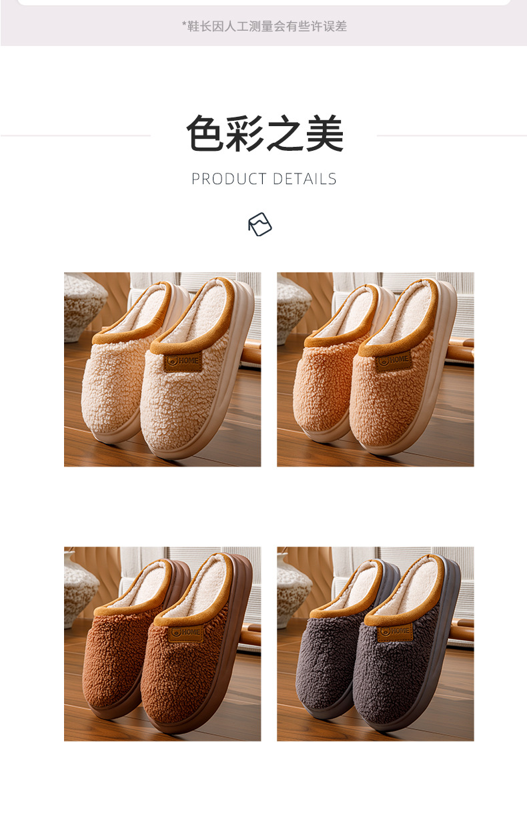Select the HOME tag on gray slipper

[x=395, y=631]
